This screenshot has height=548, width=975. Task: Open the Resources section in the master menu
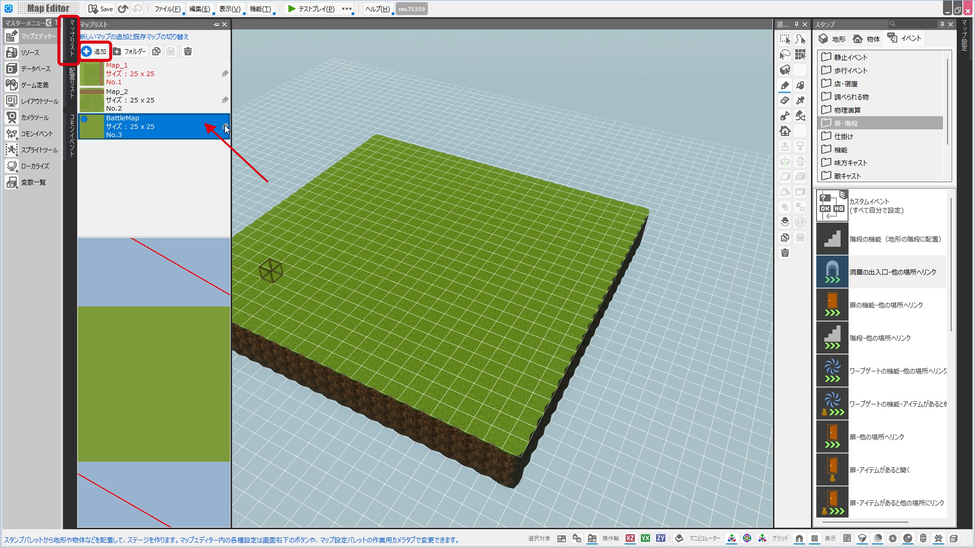pyautogui.click(x=30, y=53)
